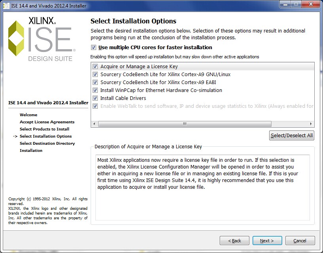The image size is (323, 253).
Task: Click the horizontal scrollbar right arrow
Action: 311,124
